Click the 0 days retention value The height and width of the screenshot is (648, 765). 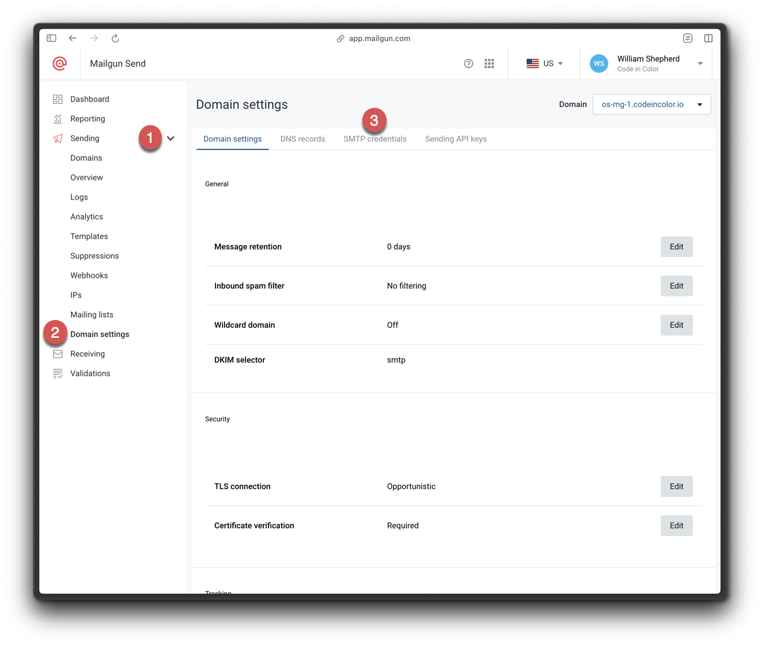point(399,247)
